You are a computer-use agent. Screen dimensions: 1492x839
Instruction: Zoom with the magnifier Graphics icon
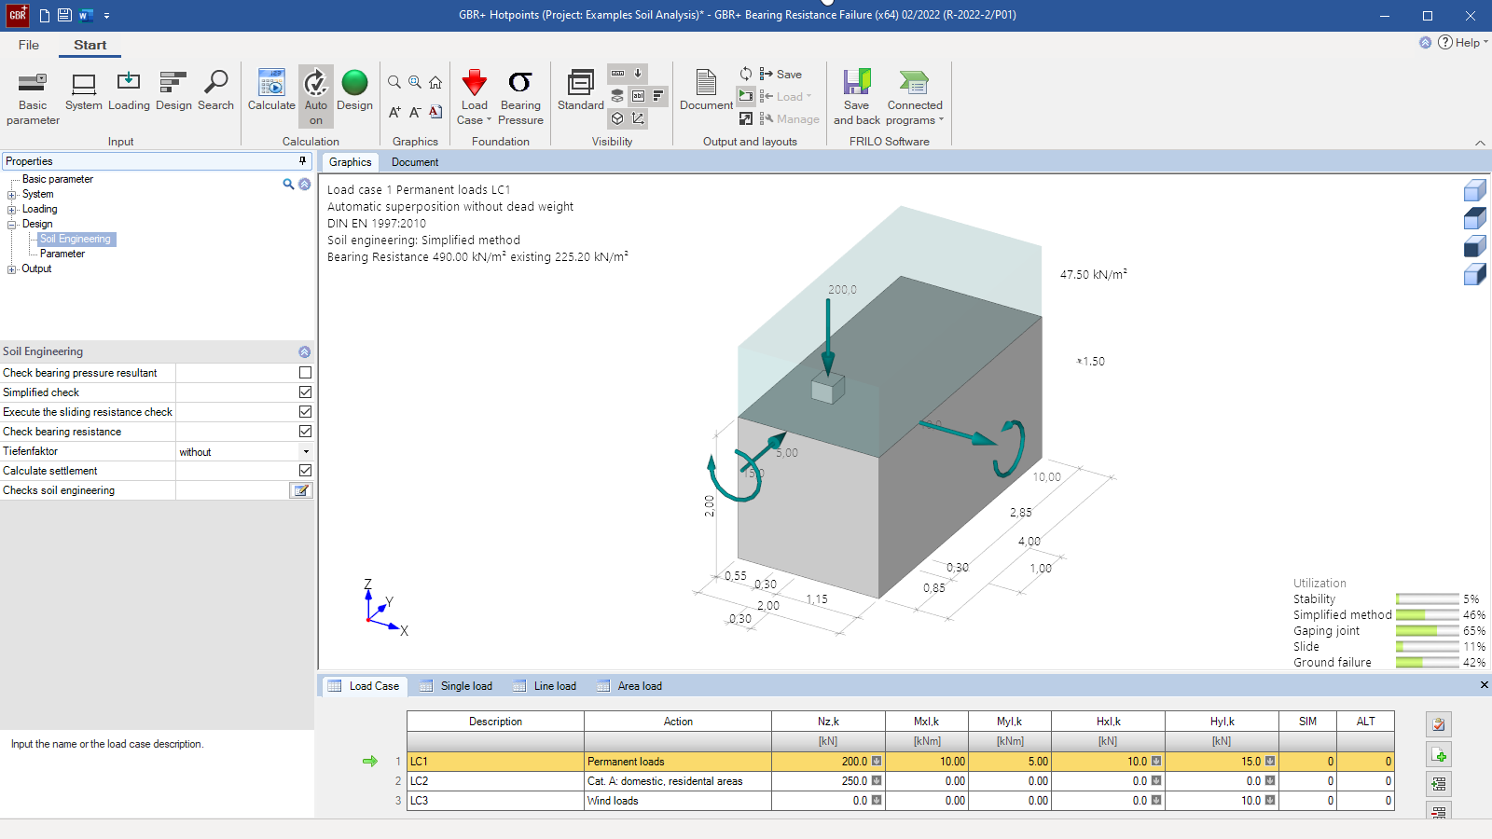click(394, 82)
